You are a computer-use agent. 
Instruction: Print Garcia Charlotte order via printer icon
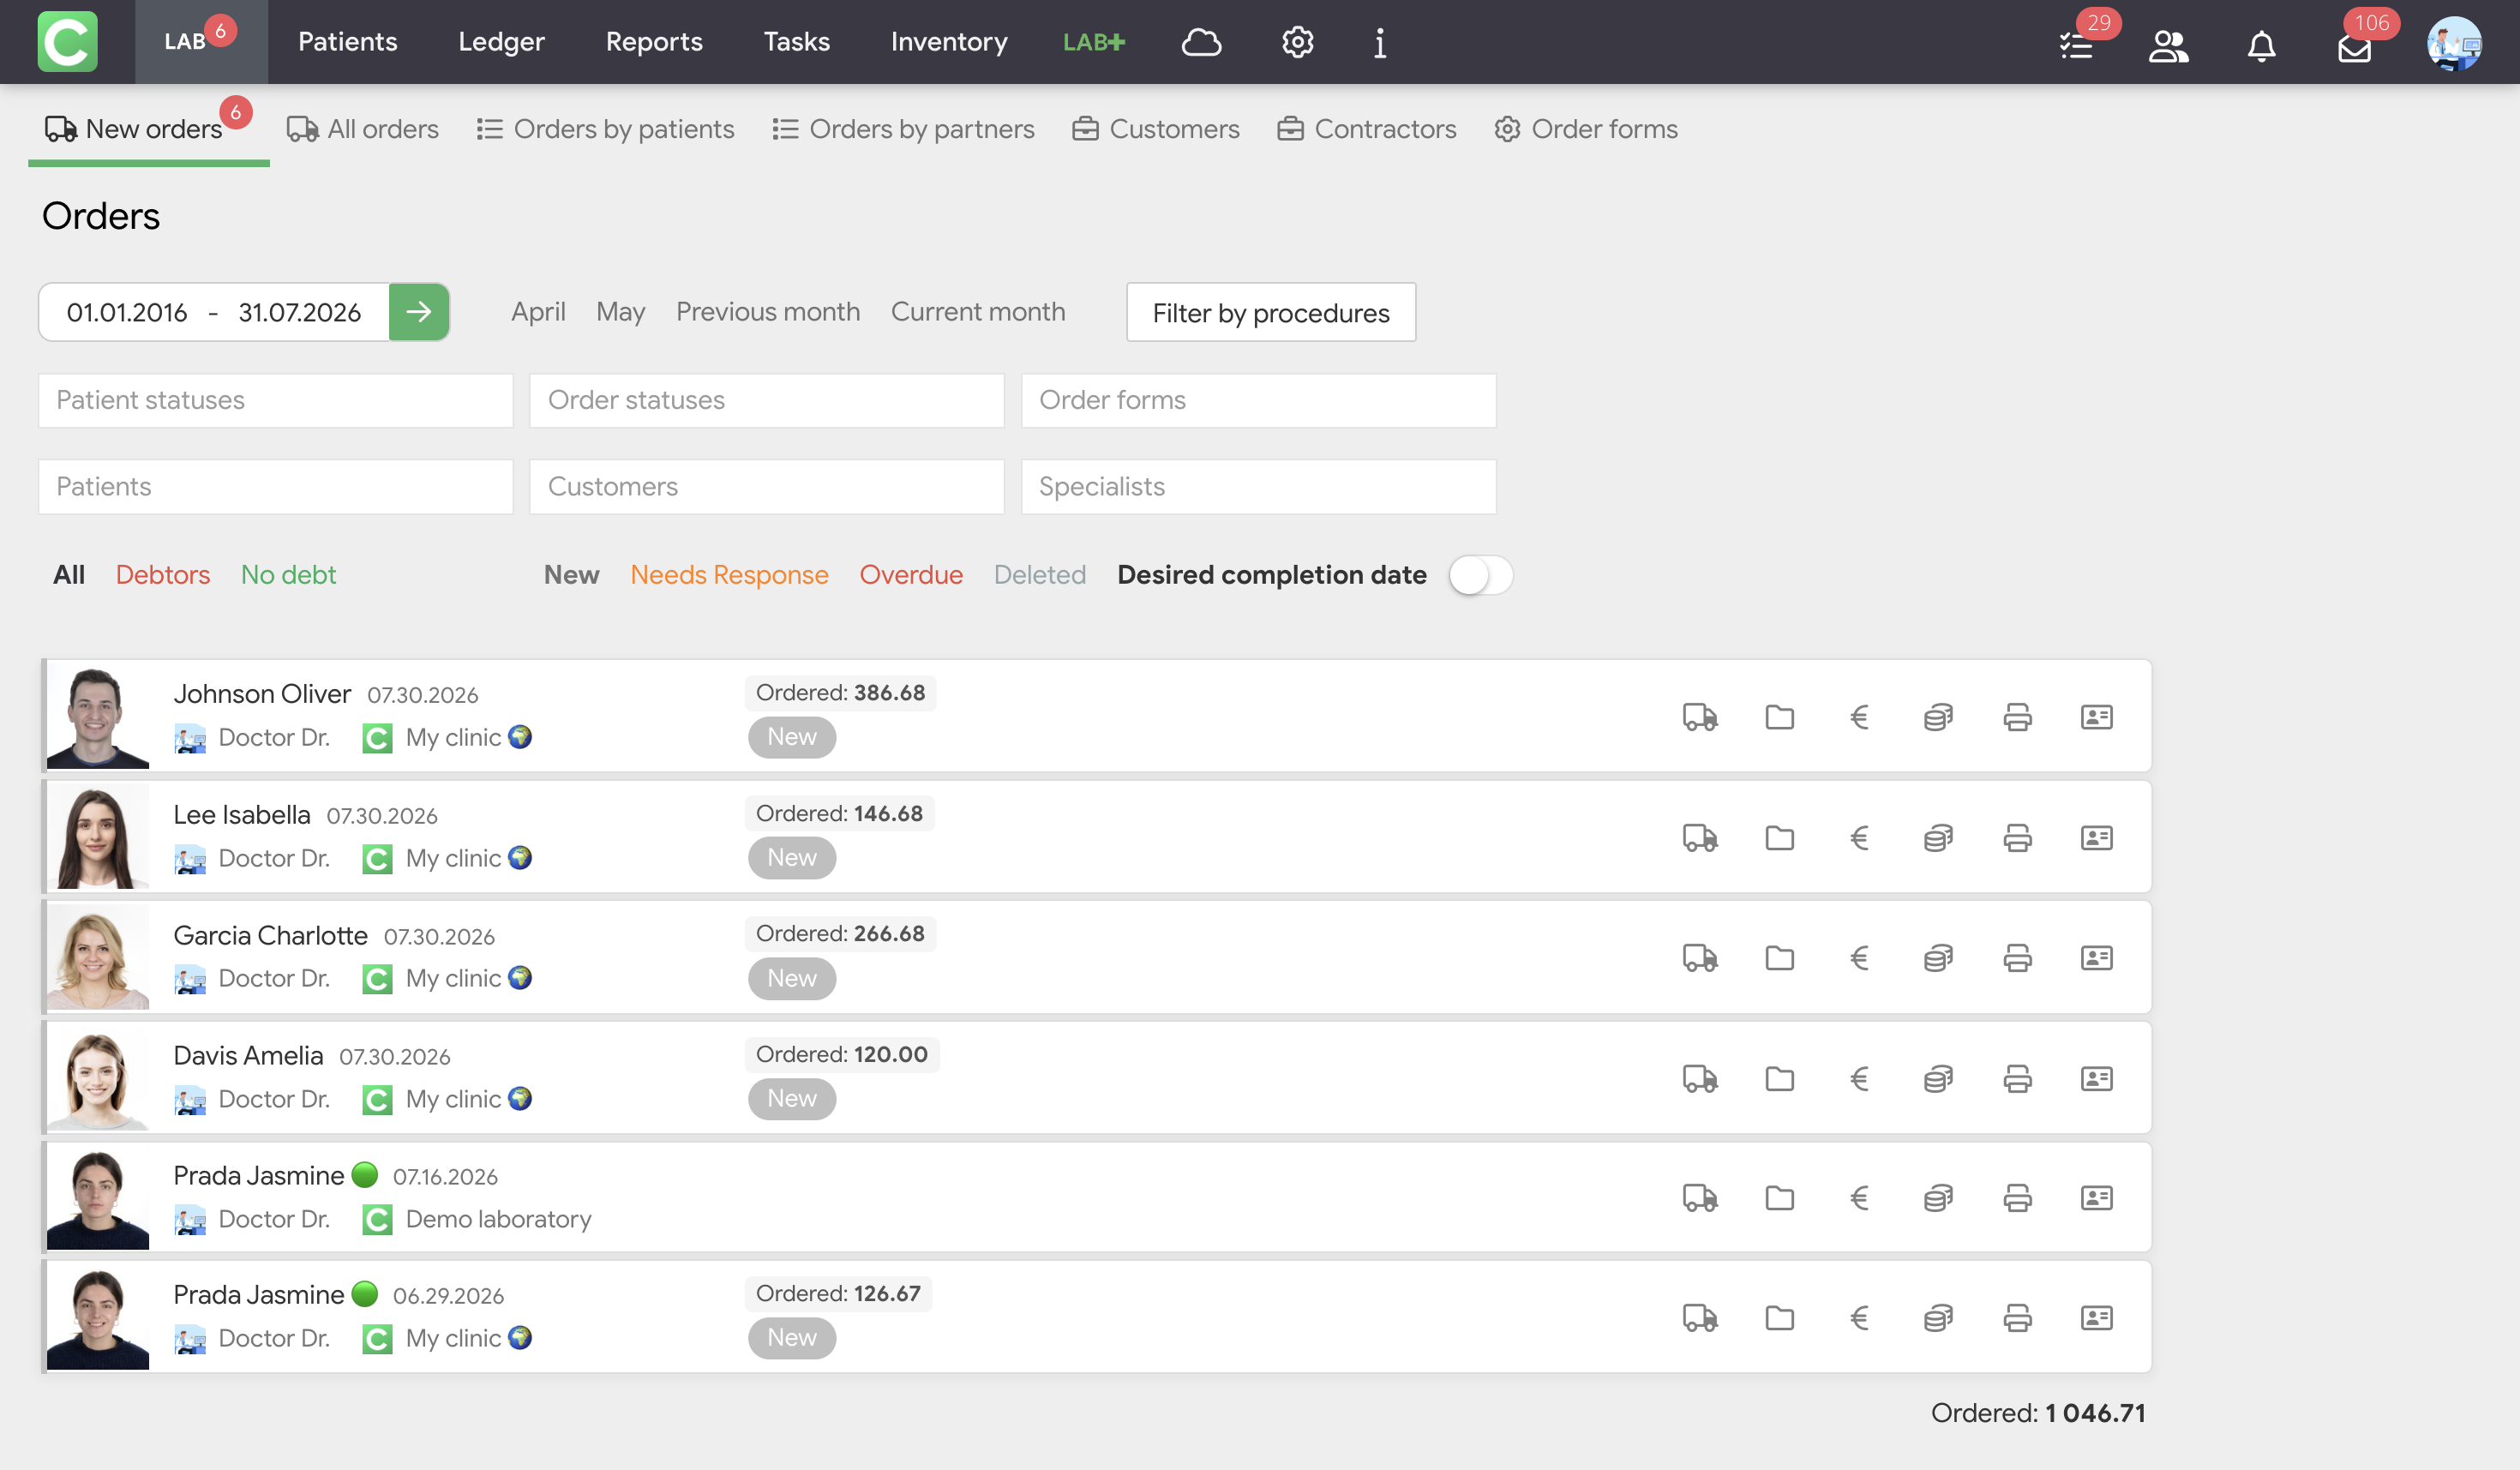pos(2017,958)
